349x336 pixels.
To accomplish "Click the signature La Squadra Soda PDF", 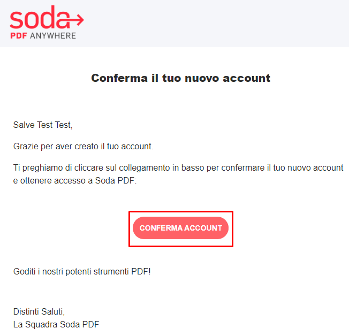I will click(56, 324).
